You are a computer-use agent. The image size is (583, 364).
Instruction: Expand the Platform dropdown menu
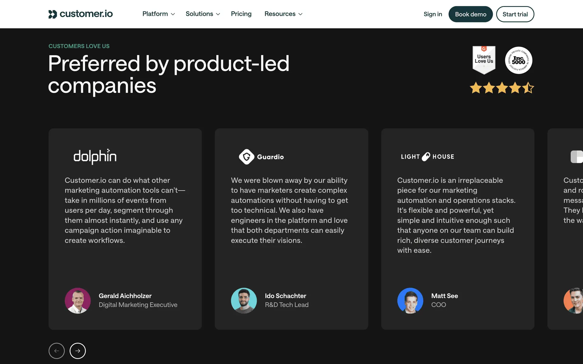159,14
